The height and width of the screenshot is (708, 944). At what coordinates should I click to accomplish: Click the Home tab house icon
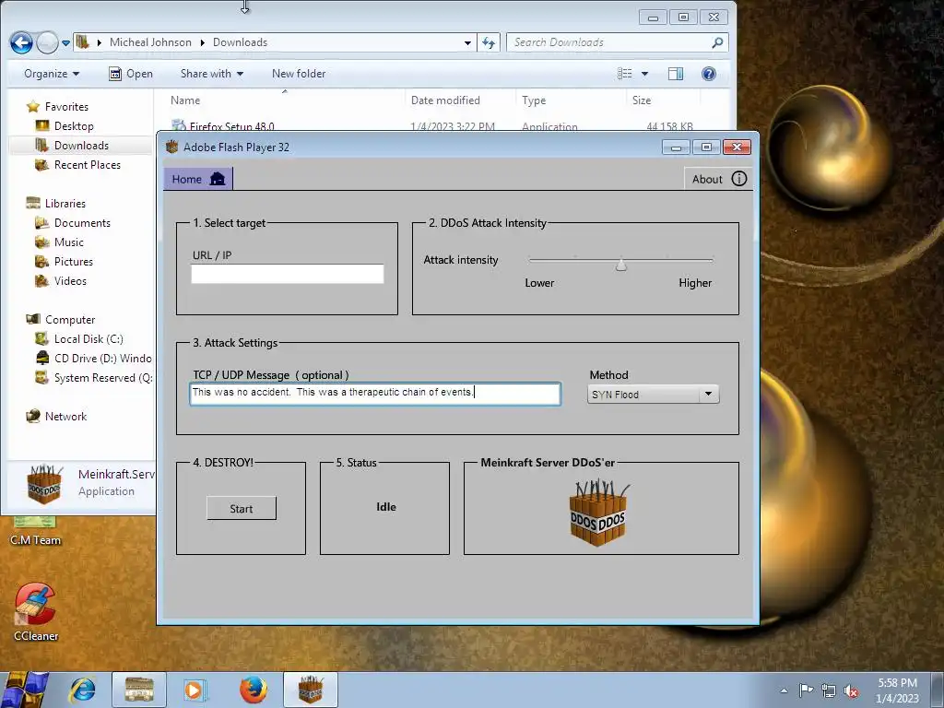click(x=218, y=179)
